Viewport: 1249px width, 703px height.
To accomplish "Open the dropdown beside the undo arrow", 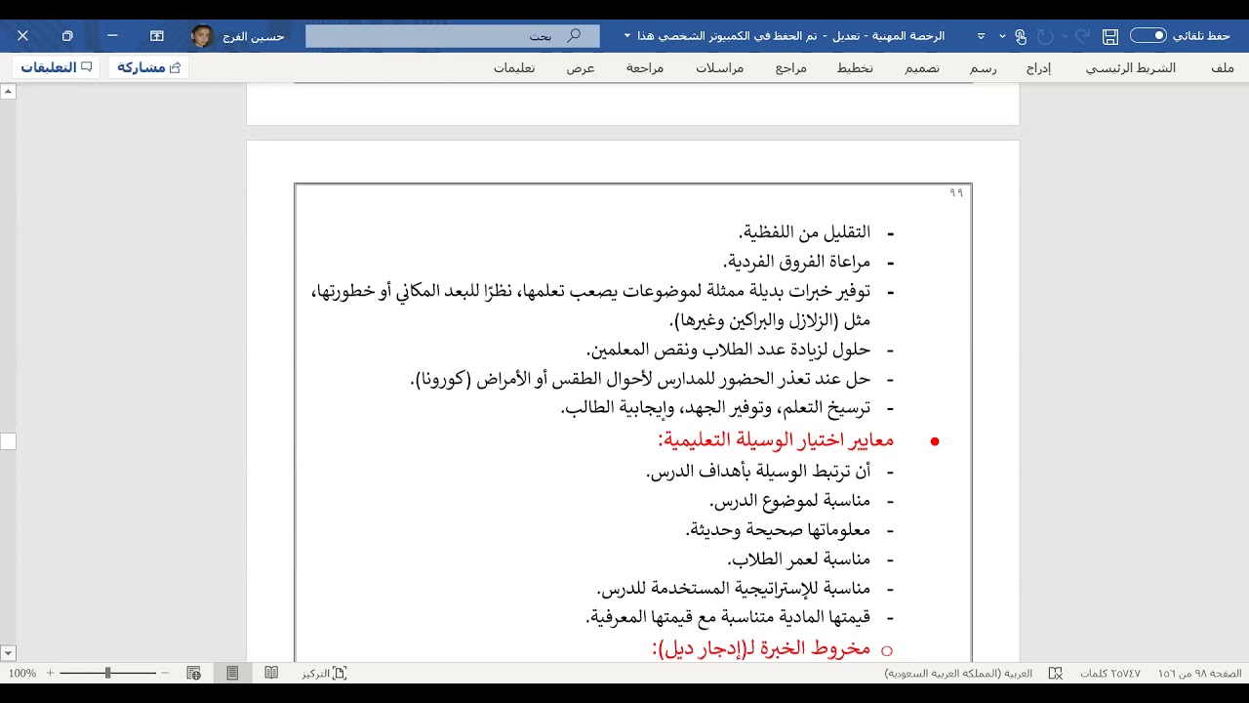I will [x=1064, y=36].
